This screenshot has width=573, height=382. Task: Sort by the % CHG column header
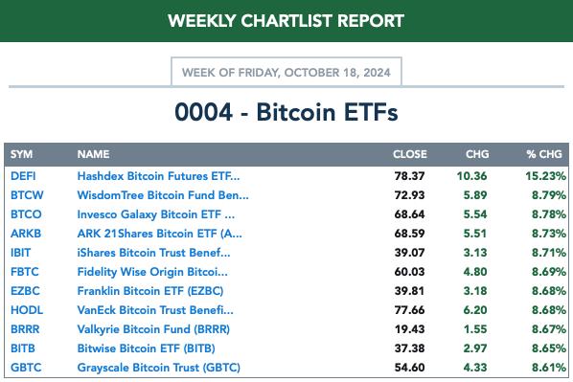544,154
